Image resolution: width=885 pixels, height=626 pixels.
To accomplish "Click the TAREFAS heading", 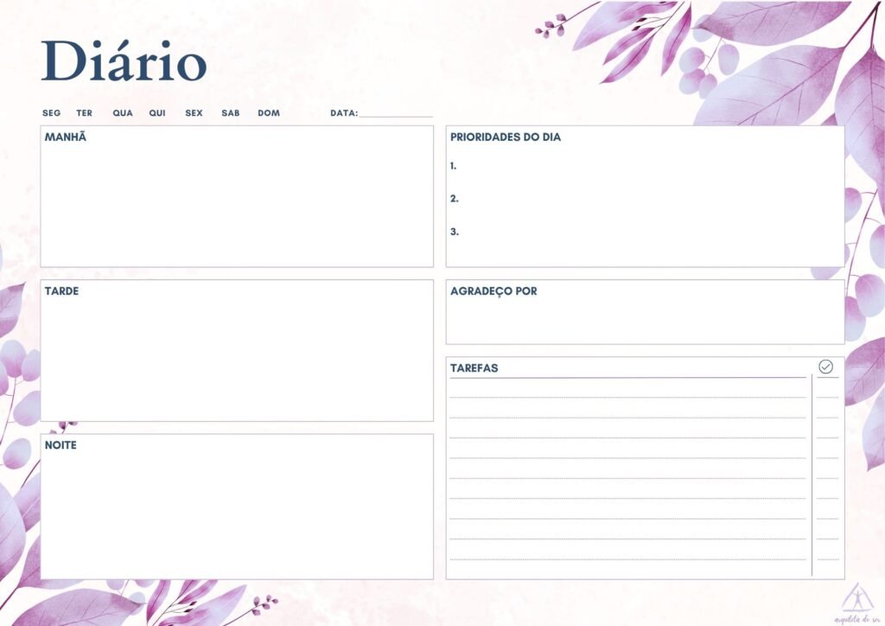I will pos(474,368).
